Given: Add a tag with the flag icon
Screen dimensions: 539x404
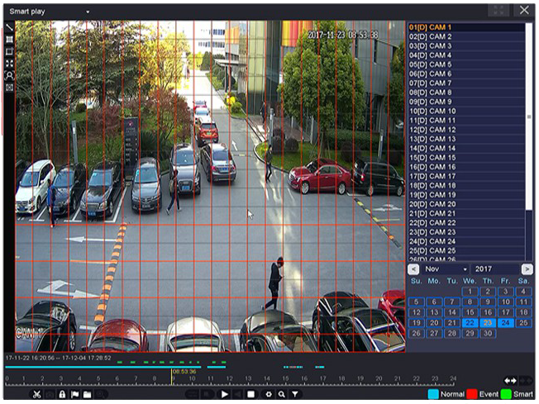Looking at the screenshot, I should pyautogui.click(x=75, y=394).
